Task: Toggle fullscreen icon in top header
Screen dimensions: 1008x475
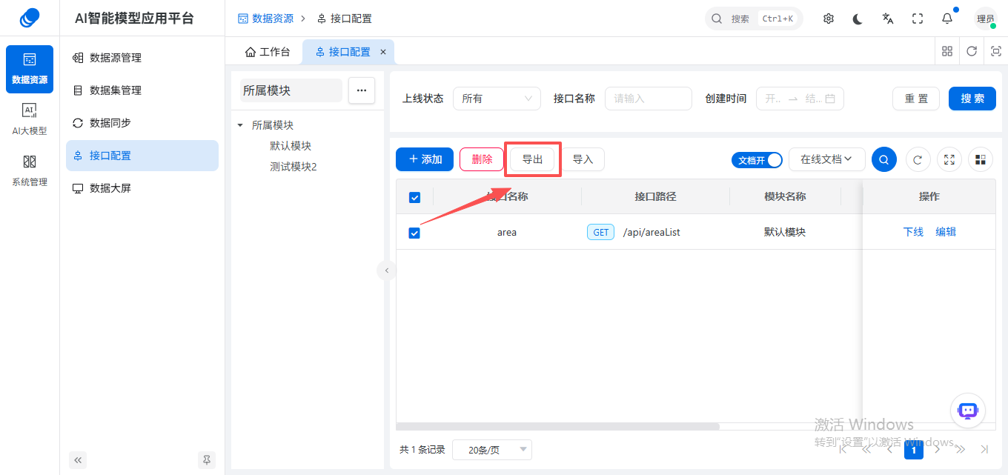Action: (918, 19)
